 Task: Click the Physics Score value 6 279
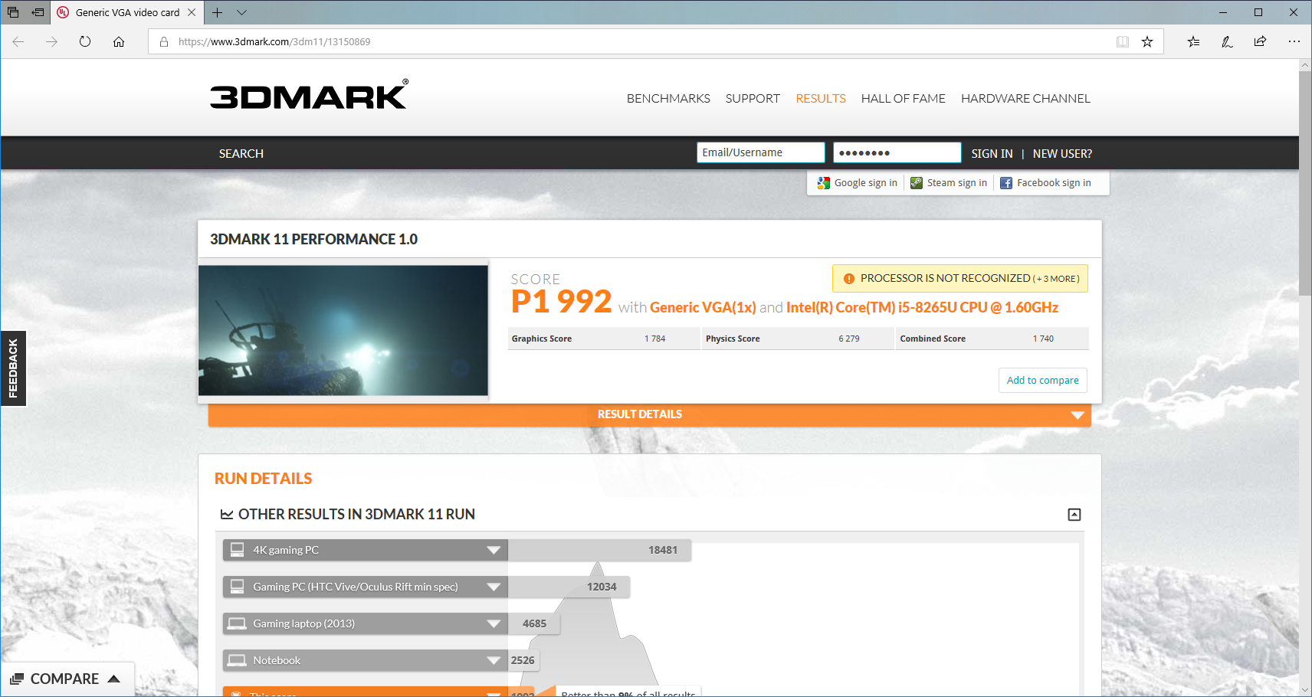pyautogui.click(x=849, y=339)
